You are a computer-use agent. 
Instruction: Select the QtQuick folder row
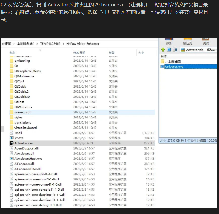(82, 86)
